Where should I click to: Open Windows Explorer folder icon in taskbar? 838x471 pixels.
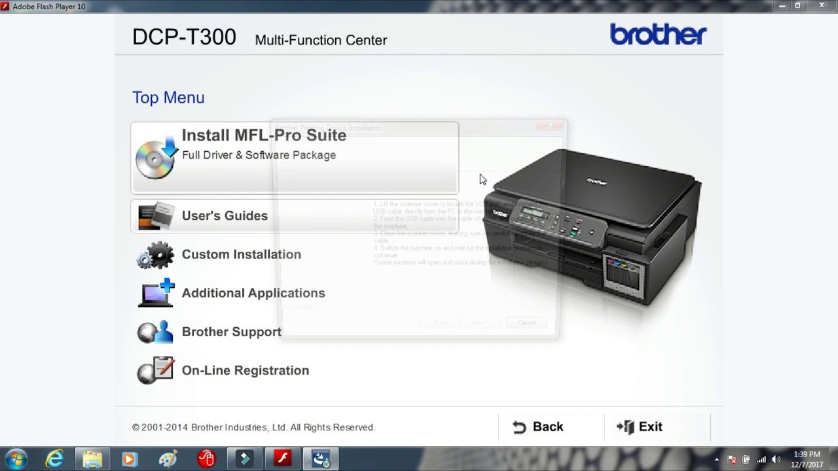point(92,459)
